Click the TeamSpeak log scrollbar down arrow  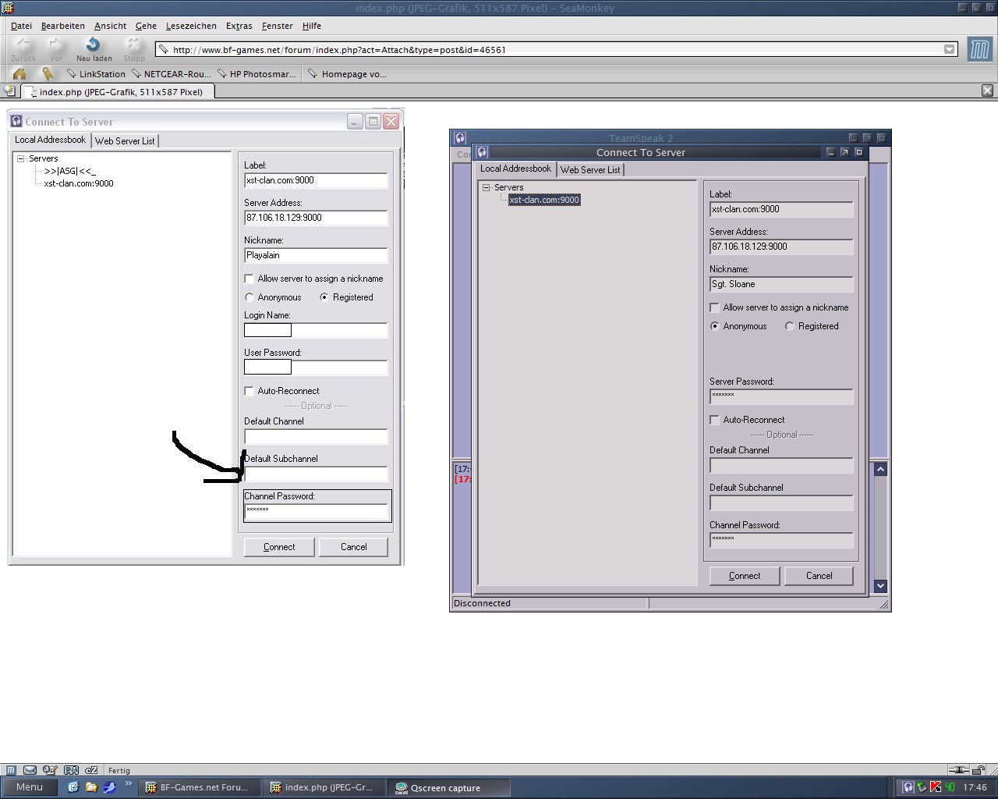(x=880, y=586)
